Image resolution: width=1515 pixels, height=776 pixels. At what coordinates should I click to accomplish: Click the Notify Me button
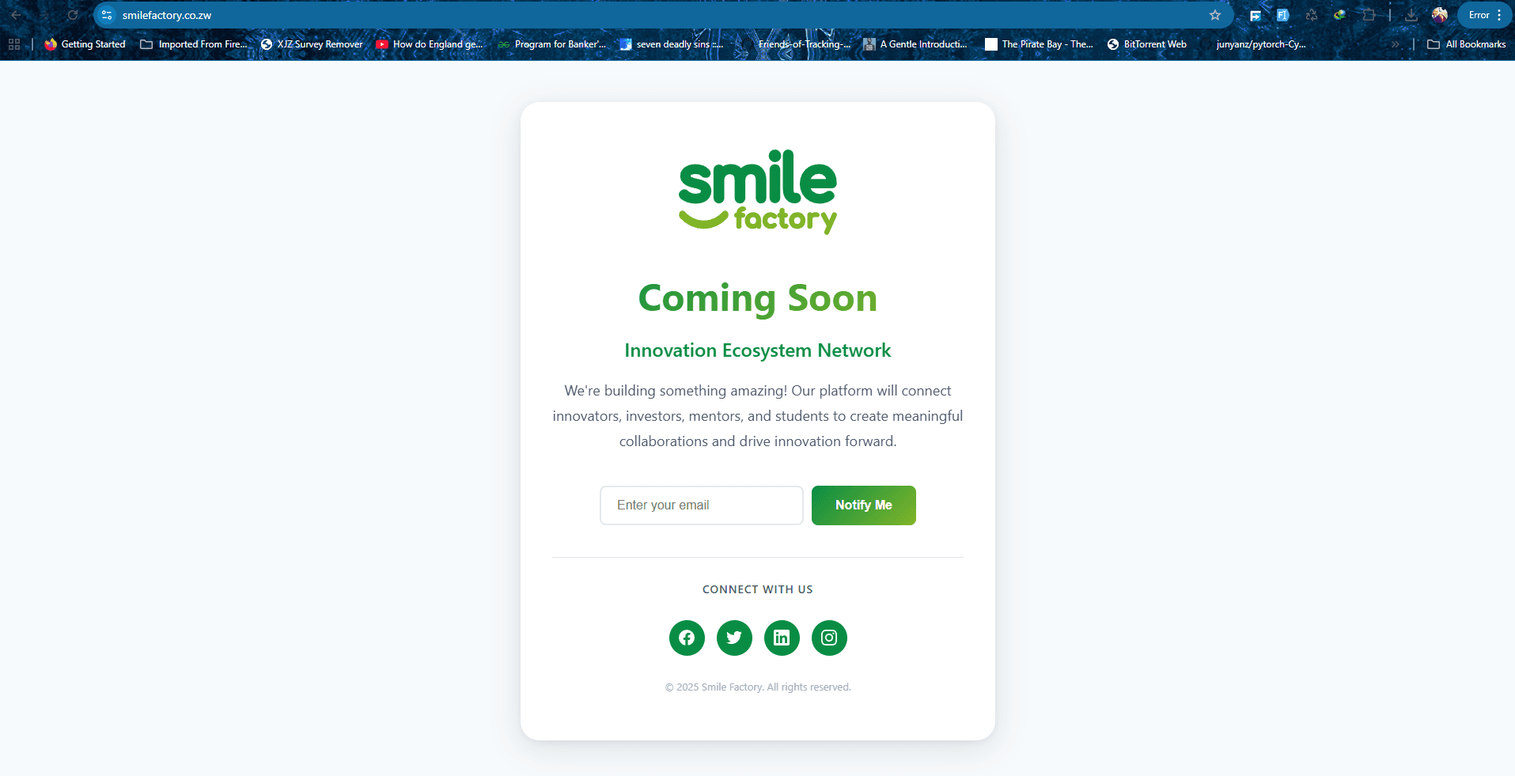coord(864,505)
